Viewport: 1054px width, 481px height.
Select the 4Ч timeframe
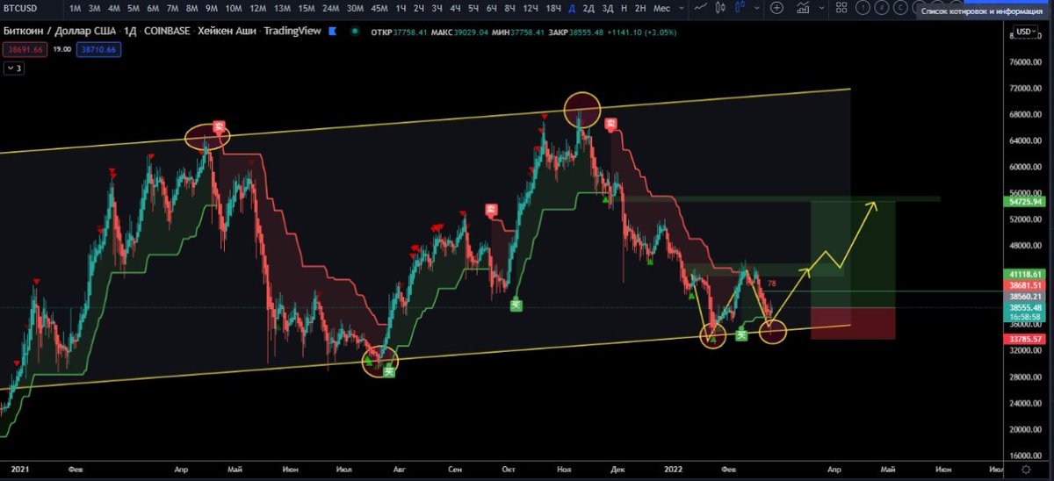[x=455, y=8]
